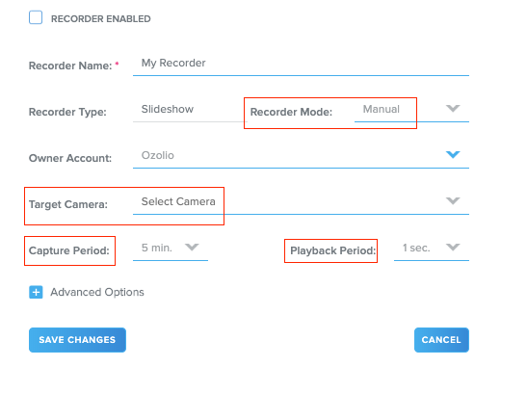Viewport: 527px width, 393px height.
Task: Click the Recorder Mode chevron arrow
Action: point(453,109)
